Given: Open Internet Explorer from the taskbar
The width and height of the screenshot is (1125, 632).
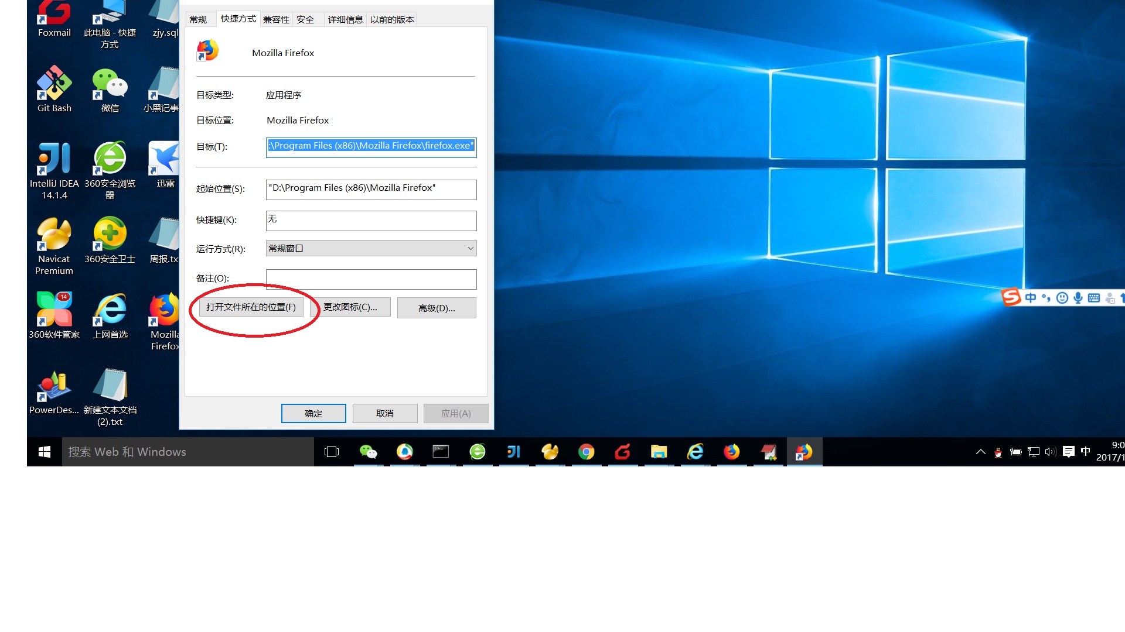Looking at the screenshot, I should [x=695, y=452].
